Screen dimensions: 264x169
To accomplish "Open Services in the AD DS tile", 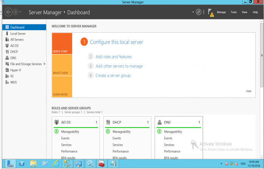I will click(x=66, y=145).
